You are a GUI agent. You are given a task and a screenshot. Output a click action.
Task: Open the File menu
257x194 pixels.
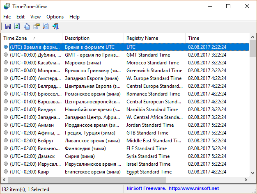click(7, 17)
